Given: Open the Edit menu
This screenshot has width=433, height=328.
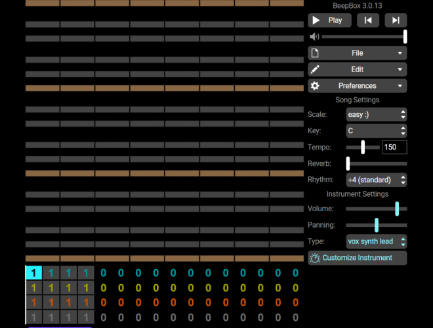Looking at the screenshot, I should click(x=358, y=70).
